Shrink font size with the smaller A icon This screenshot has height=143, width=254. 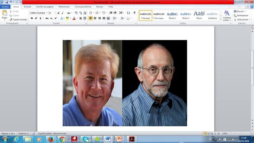[63, 13]
